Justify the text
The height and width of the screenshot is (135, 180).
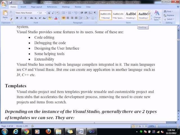[76, 18]
